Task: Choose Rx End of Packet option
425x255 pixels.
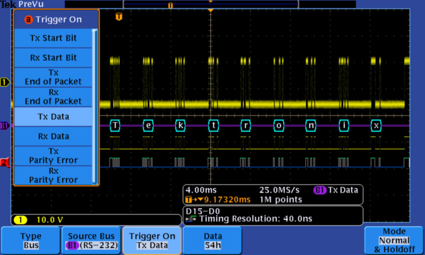Action: pyautogui.click(x=53, y=97)
